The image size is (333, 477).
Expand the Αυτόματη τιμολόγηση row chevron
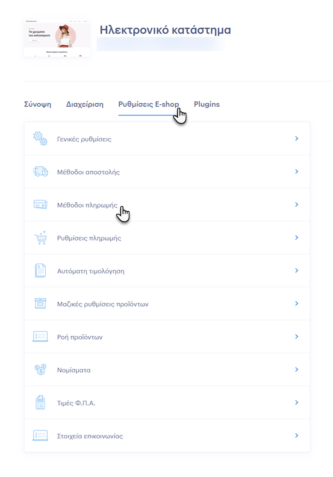point(296,271)
